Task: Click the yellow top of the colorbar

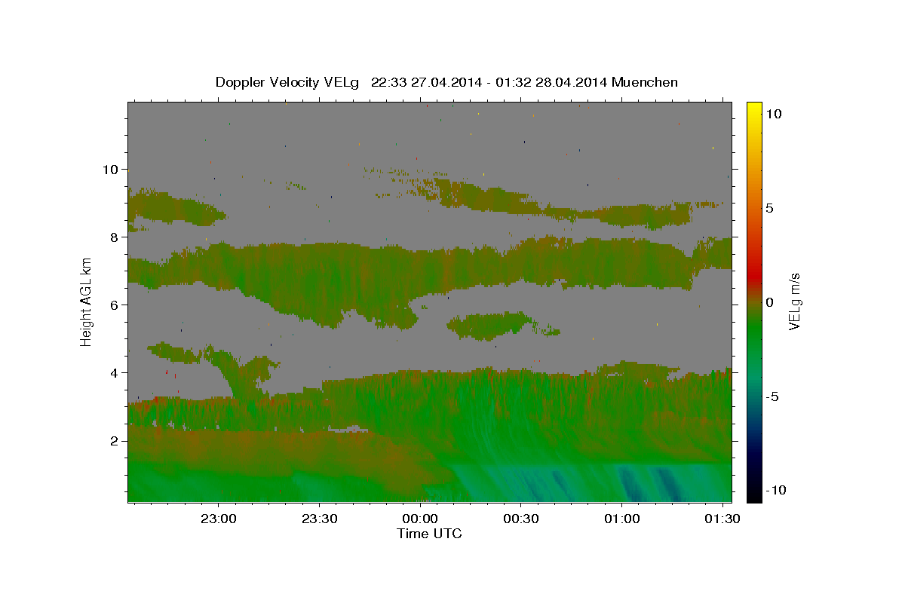Action: pos(754,109)
